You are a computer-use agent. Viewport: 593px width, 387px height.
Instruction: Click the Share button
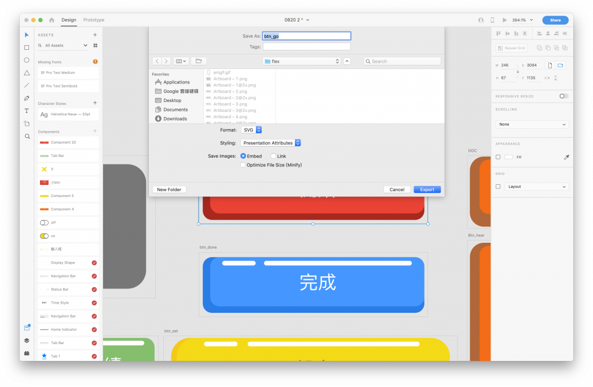[555, 20]
